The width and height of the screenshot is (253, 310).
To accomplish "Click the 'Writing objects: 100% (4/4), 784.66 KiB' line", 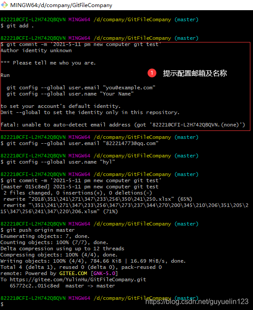I will coord(93,261).
